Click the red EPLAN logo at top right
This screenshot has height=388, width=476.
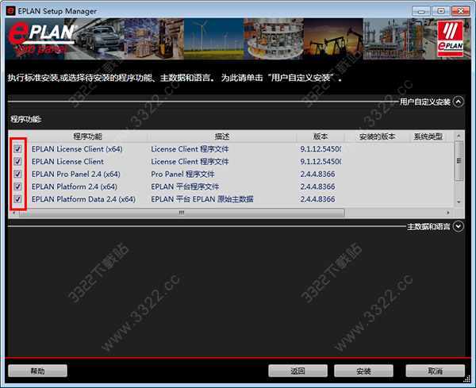tap(450, 39)
